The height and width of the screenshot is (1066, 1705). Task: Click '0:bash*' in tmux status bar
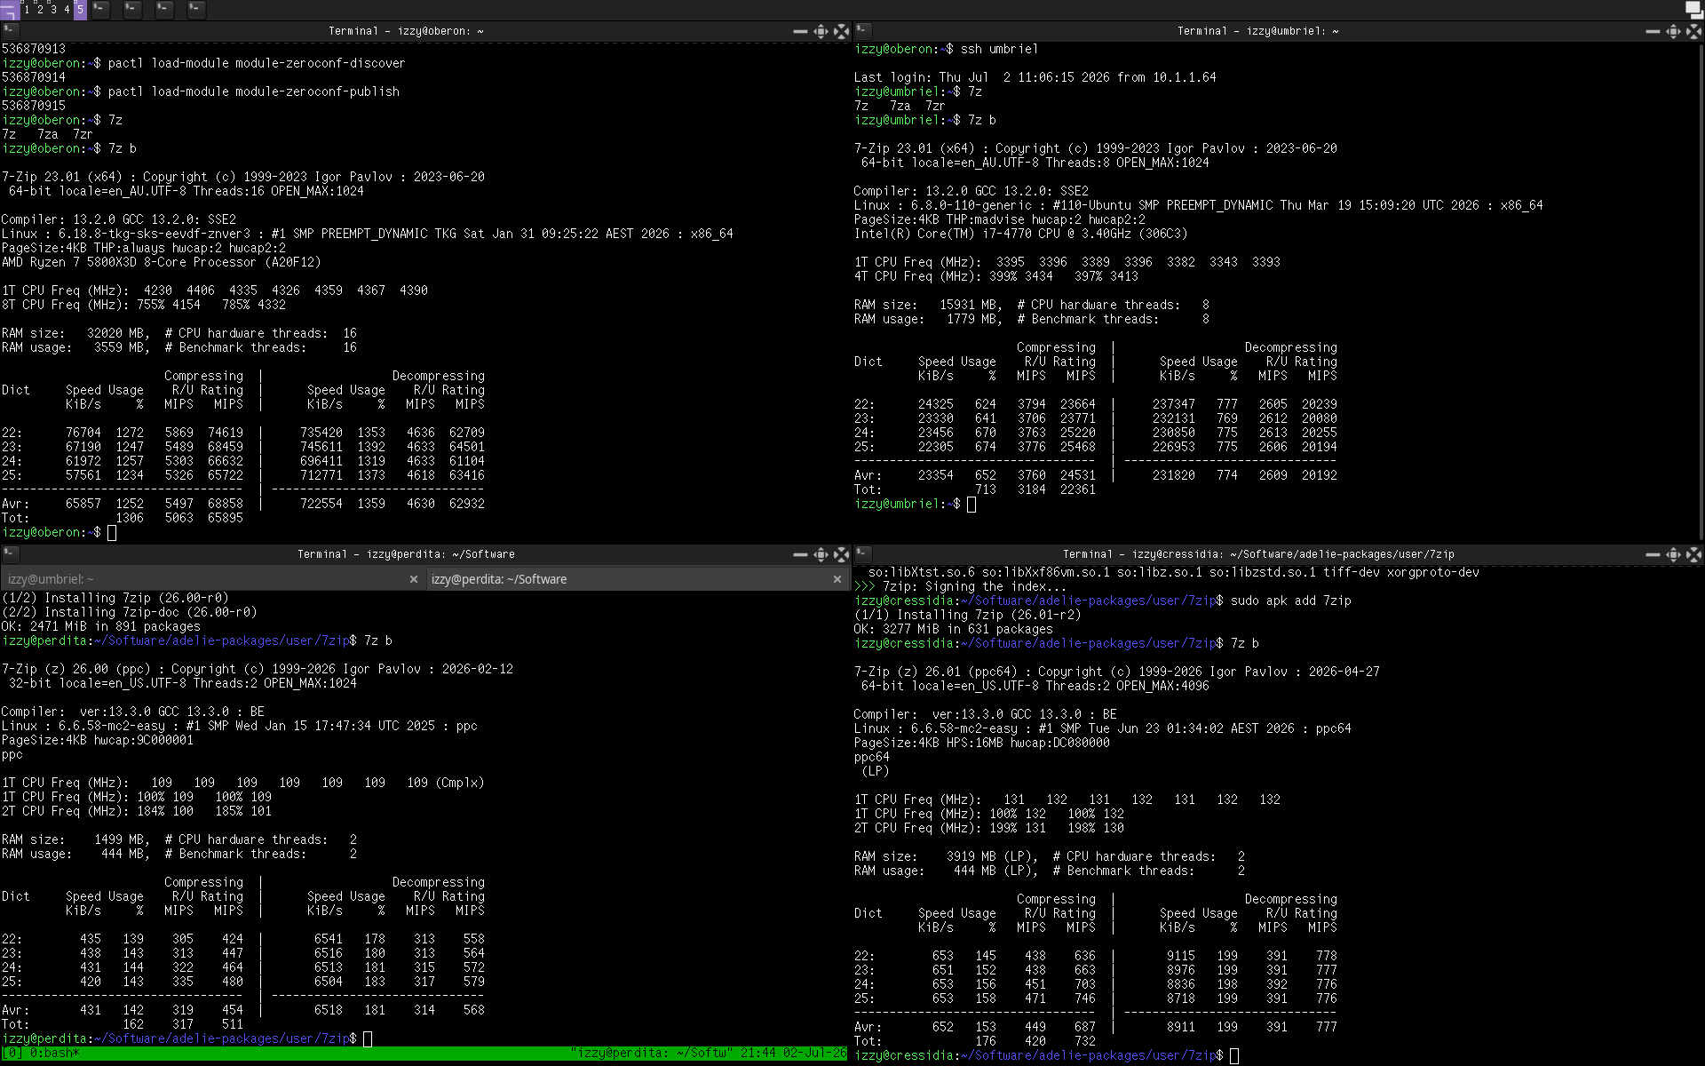click(x=55, y=1053)
